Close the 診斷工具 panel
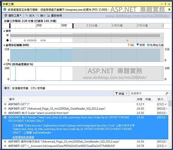The width and height of the screenshot is (173, 150). coord(169,4)
